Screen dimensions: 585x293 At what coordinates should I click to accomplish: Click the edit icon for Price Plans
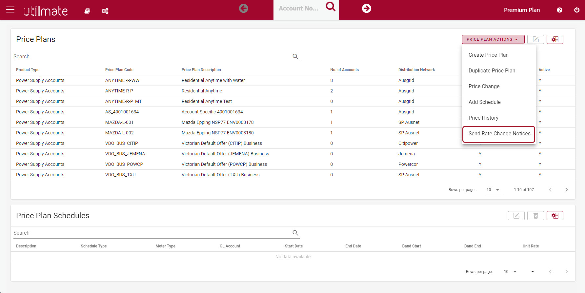point(535,39)
